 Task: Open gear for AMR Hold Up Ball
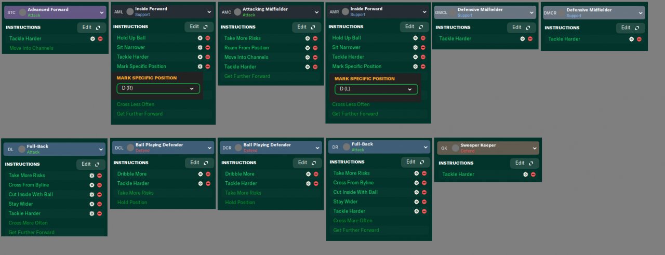pyautogui.click(x=415, y=38)
